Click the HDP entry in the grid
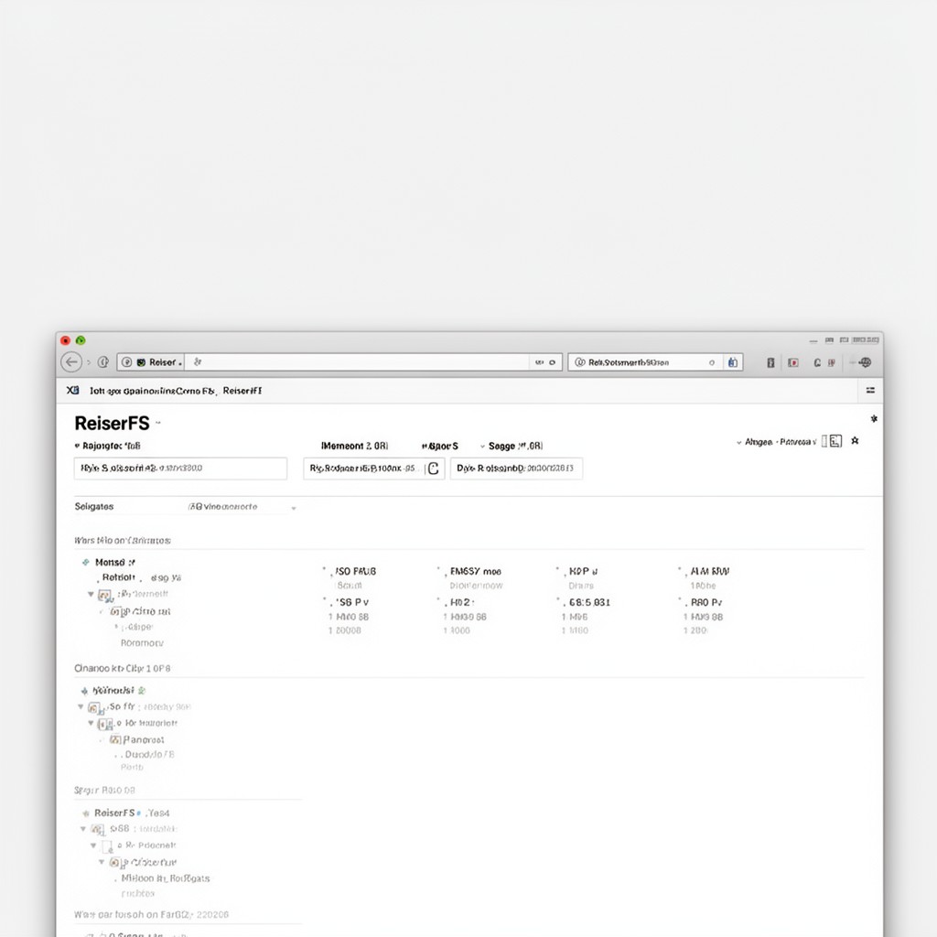The height and width of the screenshot is (937, 937). pos(583,571)
